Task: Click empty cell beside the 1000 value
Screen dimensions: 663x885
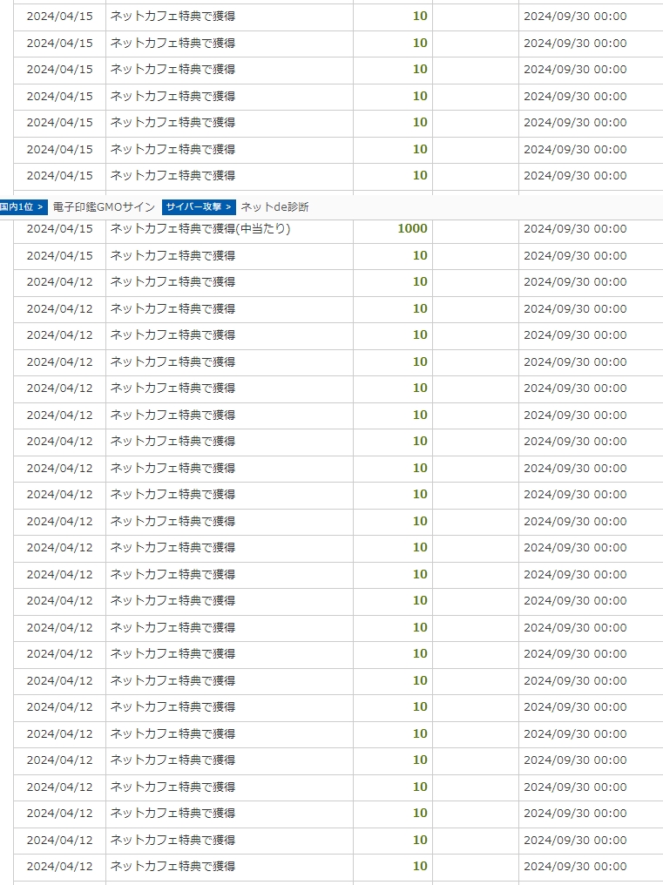Action: point(476,229)
